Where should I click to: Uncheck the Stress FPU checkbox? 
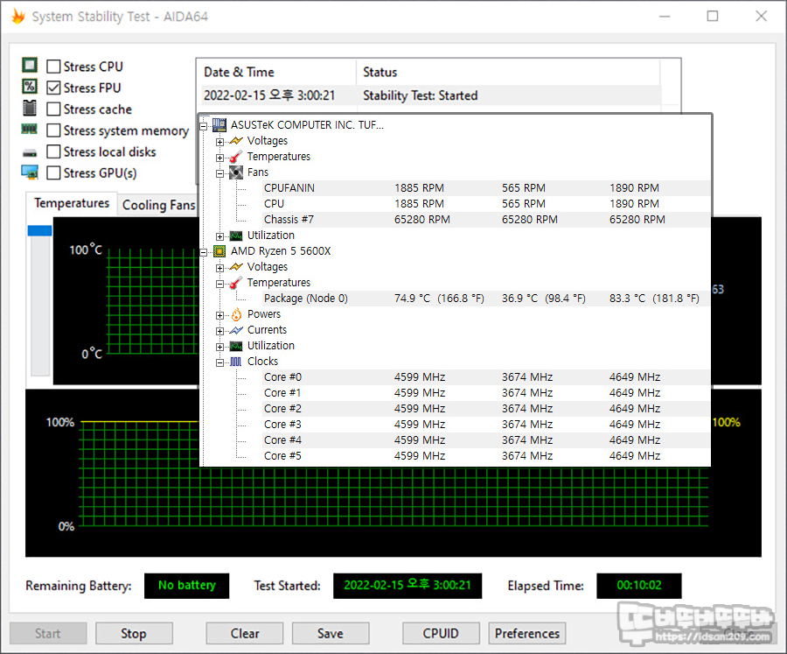click(53, 88)
